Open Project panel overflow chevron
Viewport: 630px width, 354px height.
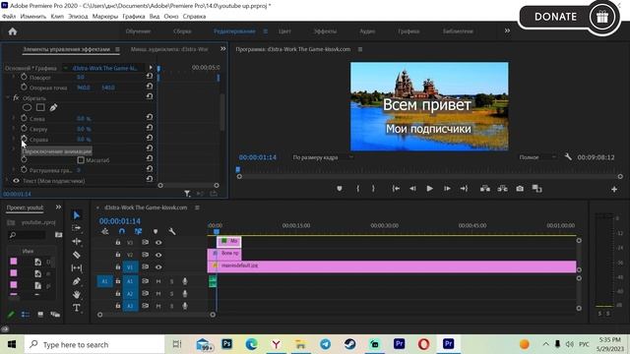[58, 207]
